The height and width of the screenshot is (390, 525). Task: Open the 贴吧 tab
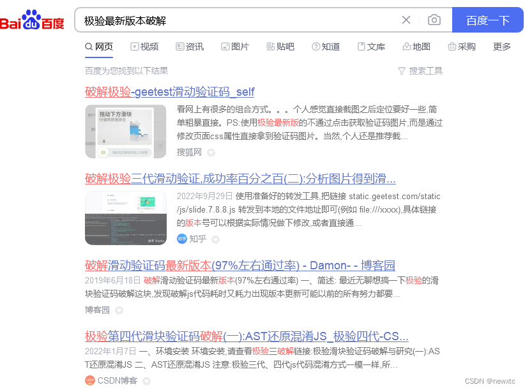tap(280, 47)
